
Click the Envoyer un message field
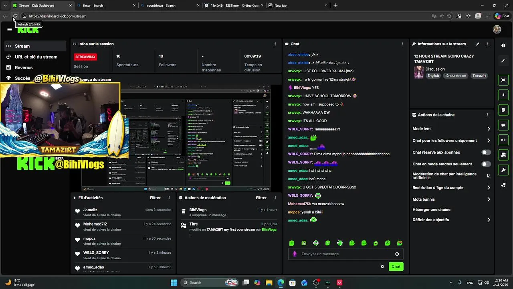click(x=345, y=254)
